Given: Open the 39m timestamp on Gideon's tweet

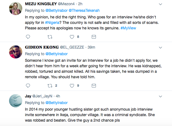Looking at the screenshot, I should point(91,47).
